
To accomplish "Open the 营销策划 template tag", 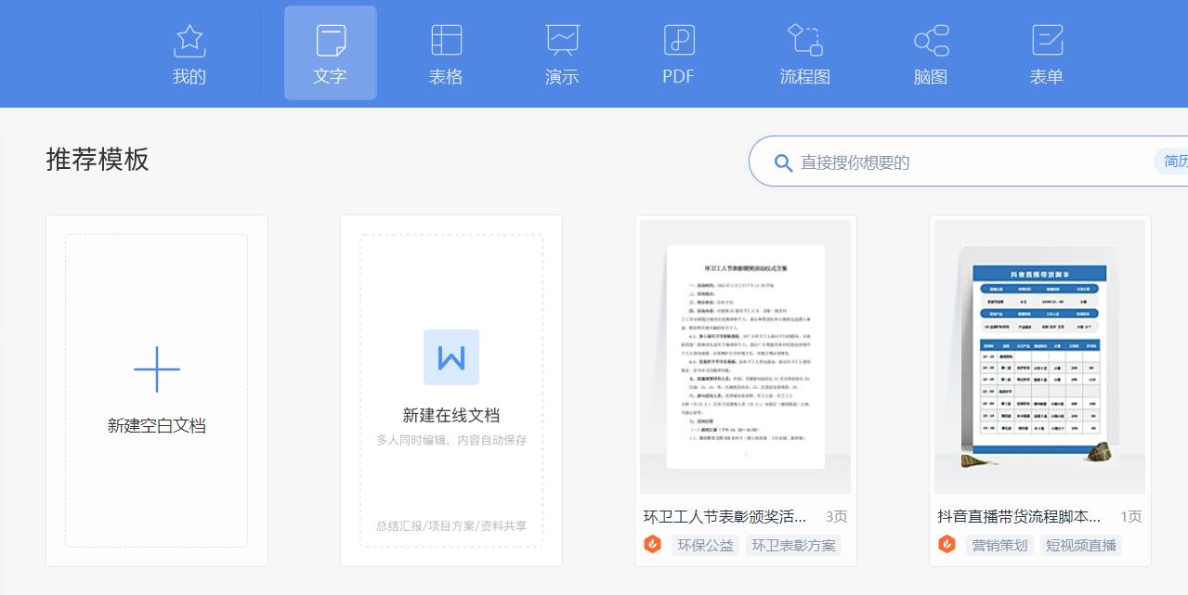I will click(x=999, y=546).
